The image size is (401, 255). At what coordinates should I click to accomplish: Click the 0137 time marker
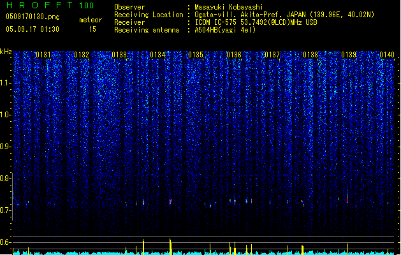click(272, 55)
